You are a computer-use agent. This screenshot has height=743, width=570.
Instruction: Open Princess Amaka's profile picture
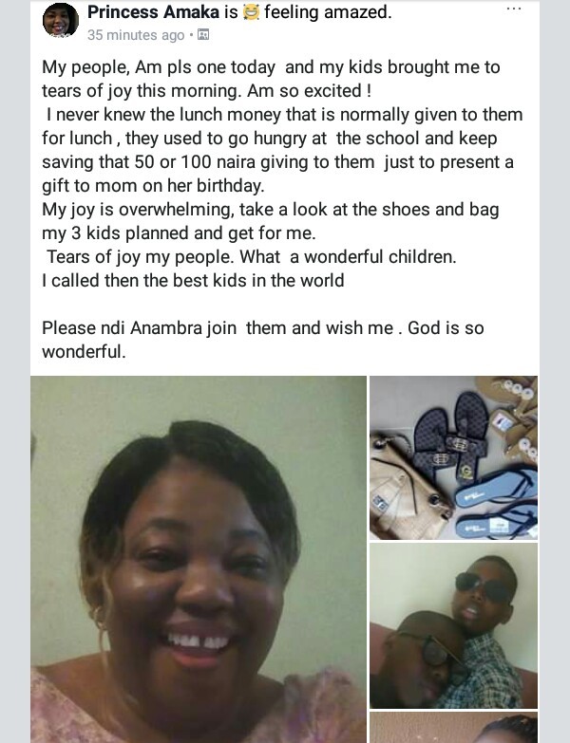point(61,20)
